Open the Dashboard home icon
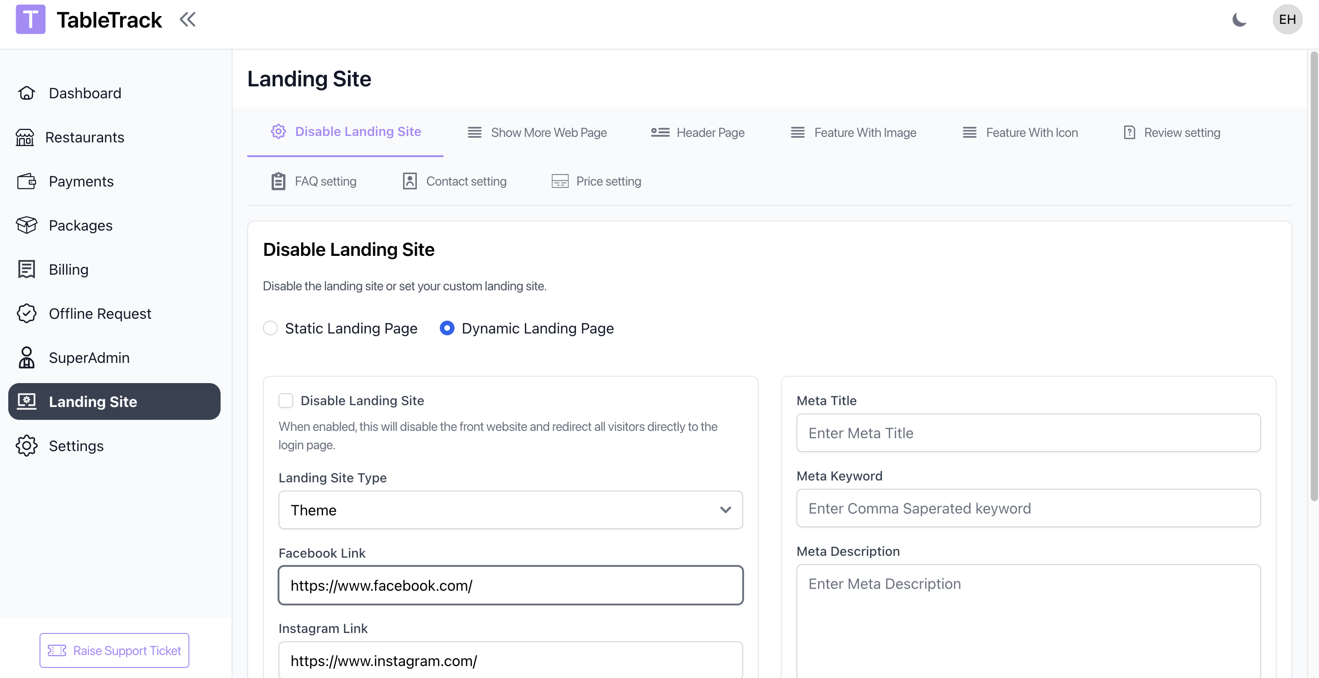This screenshot has height=678, width=1319. (x=26, y=93)
